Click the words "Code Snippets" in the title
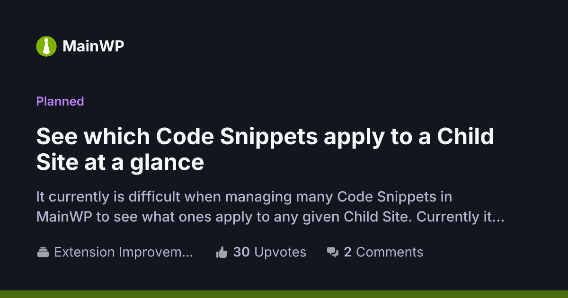 click(237, 137)
